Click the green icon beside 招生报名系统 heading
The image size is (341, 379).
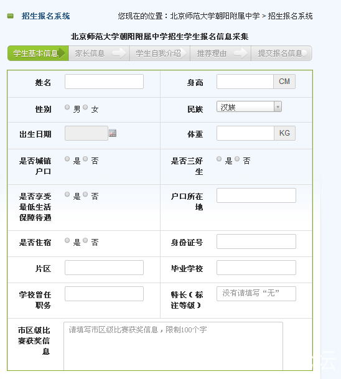tap(11, 16)
